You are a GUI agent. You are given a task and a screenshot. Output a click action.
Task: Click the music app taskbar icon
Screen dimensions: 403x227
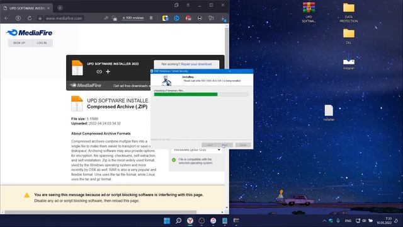click(213, 221)
